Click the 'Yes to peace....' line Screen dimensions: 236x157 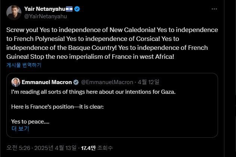click(x=30, y=121)
